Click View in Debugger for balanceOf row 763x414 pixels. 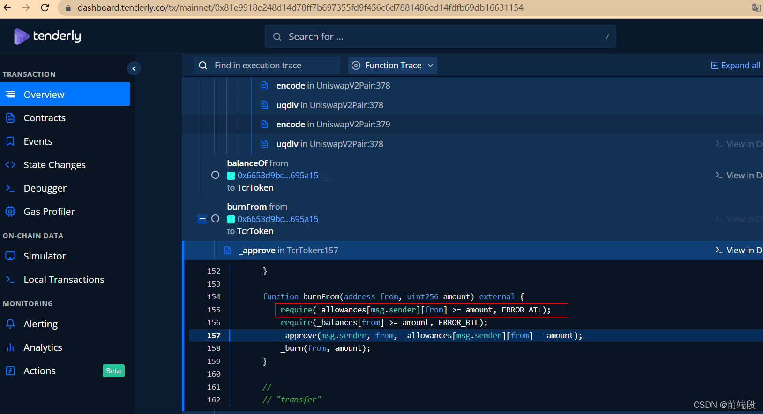pos(739,175)
